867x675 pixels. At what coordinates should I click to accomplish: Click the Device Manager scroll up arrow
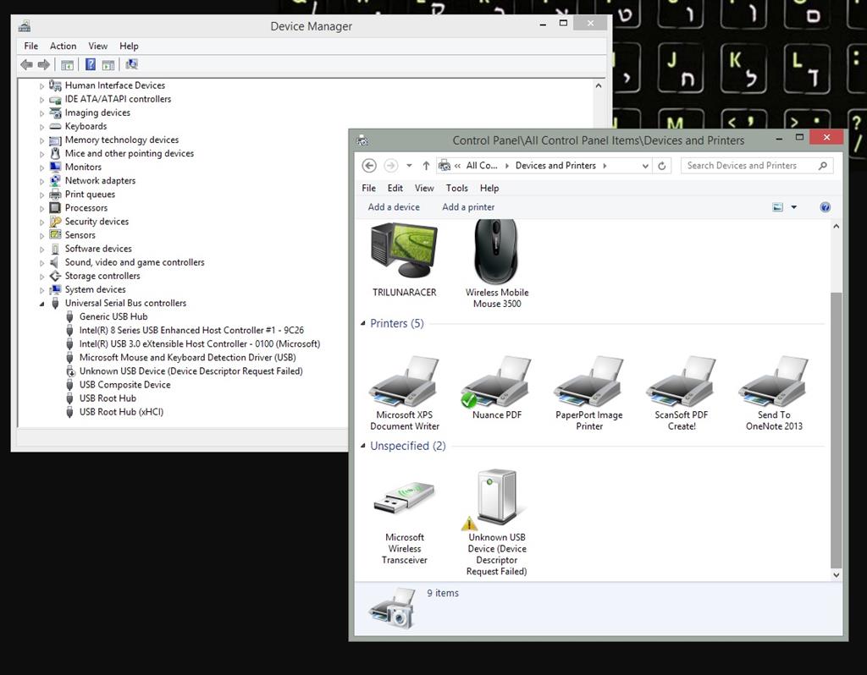(x=599, y=85)
